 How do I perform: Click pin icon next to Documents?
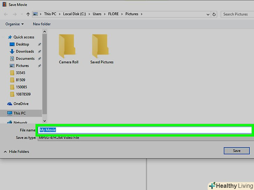tap(39, 58)
